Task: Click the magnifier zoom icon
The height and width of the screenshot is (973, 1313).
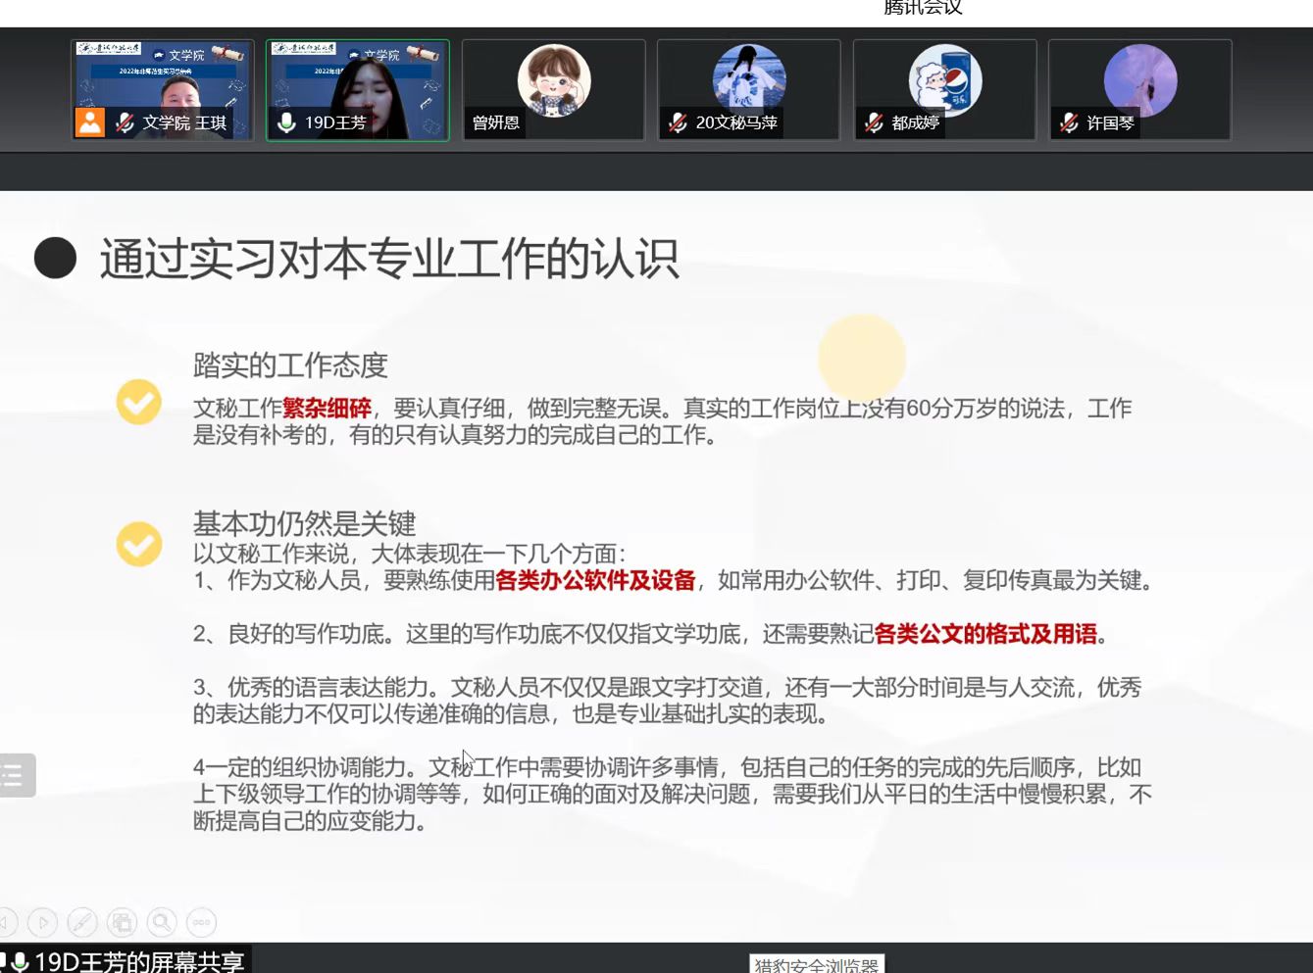Action: click(x=162, y=922)
